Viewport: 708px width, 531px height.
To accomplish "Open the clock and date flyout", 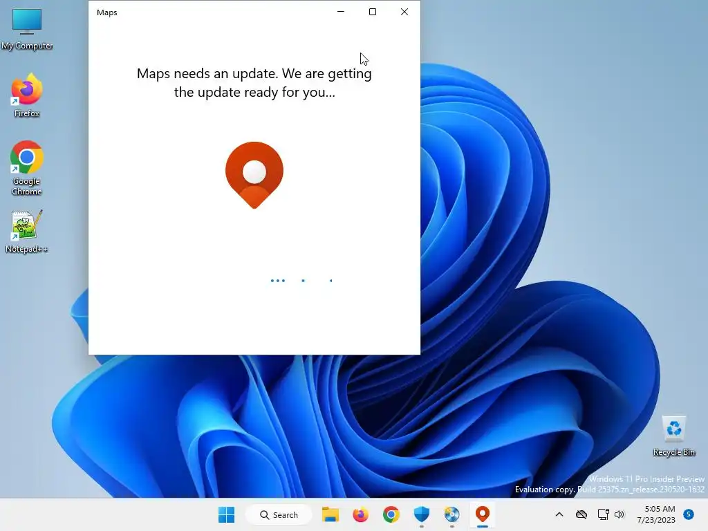I will click(x=656, y=514).
